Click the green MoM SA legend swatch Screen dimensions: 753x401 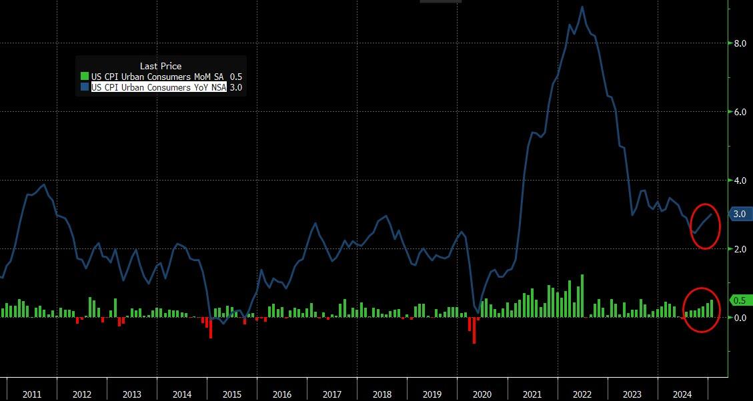[x=84, y=77]
